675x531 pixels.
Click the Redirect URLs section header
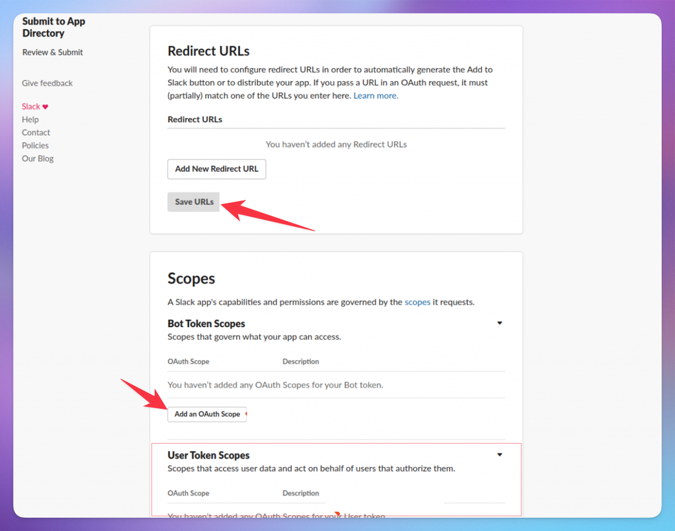pos(208,51)
